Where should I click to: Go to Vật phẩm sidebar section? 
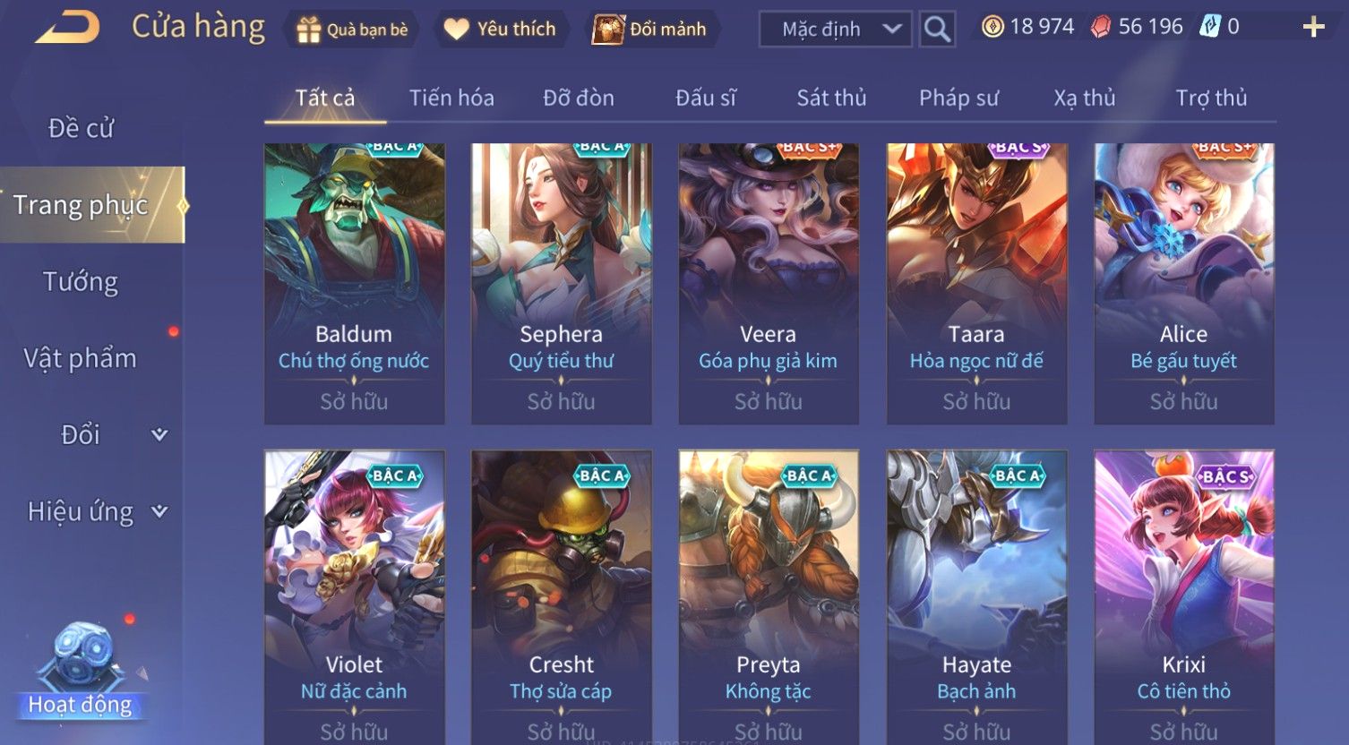click(81, 358)
